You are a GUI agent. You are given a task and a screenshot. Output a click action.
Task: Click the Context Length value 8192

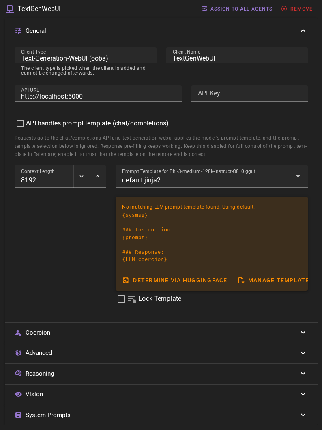(x=29, y=180)
